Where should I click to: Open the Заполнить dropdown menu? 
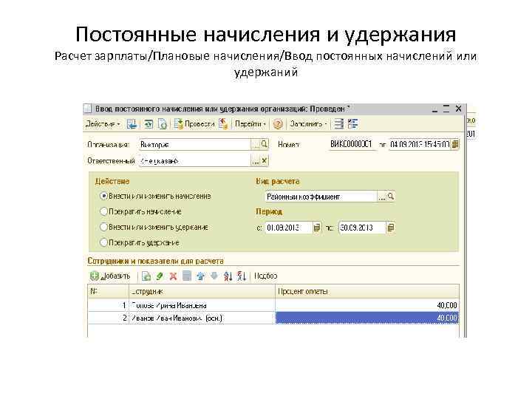(308, 124)
